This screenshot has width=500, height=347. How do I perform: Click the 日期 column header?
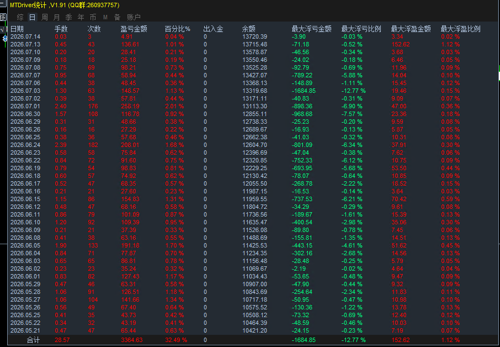[17, 29]
